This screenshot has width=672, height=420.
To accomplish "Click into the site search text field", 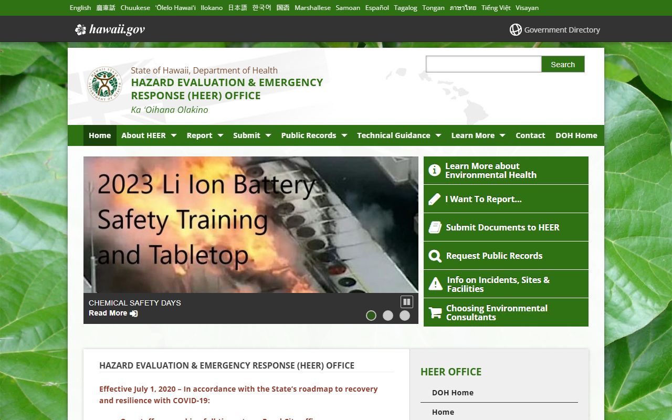I will pos(484,64).
